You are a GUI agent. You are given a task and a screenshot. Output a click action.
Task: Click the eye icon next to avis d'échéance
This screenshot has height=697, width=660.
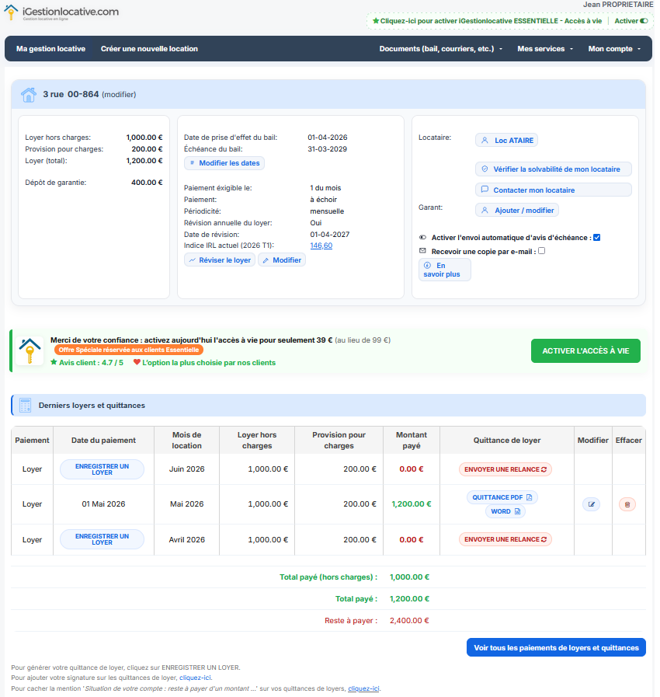422,237
